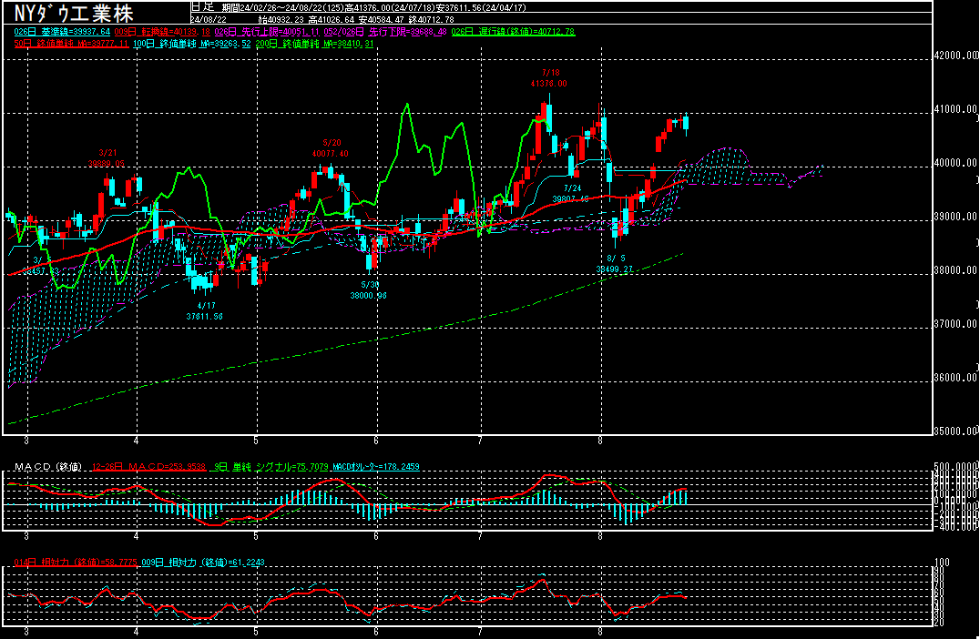Image resolution: width=980 pixels, height=639 pixels.
Task: Click the NYダウ工業株 chart title
Action: pyautogui.click(x=75, y=13)
